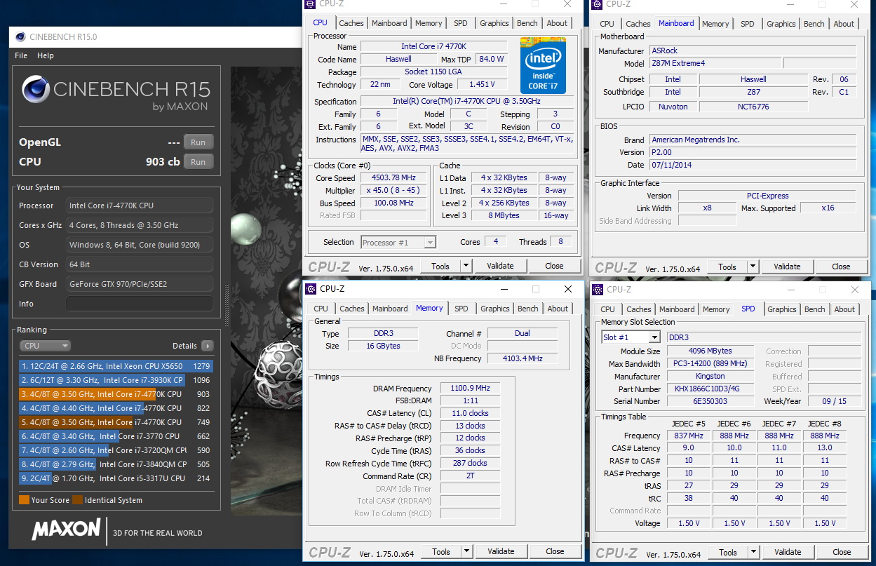Switch to the CPU tab in the Memory window
Image resolution: width=876 pixels, height=566 pixels.
[321, 309]
